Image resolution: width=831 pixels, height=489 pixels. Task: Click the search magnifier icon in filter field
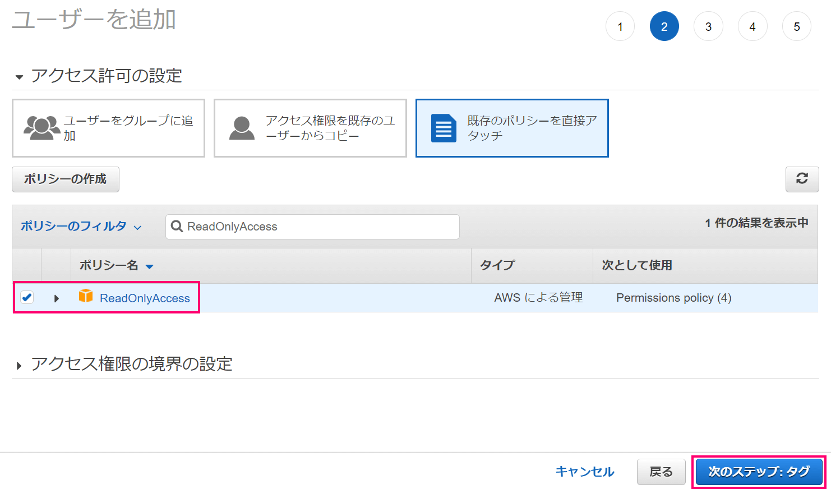(177, 227)
